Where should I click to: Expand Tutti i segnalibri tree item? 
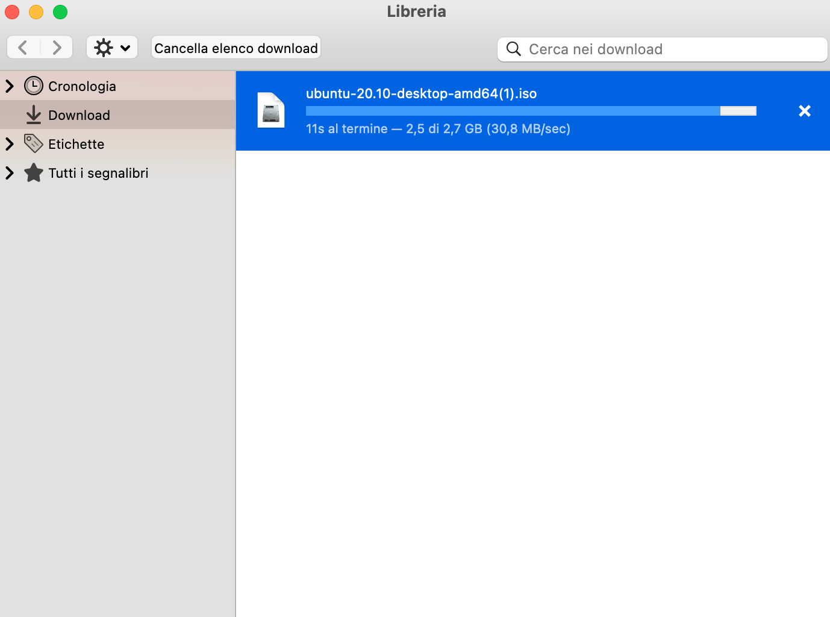10,173
